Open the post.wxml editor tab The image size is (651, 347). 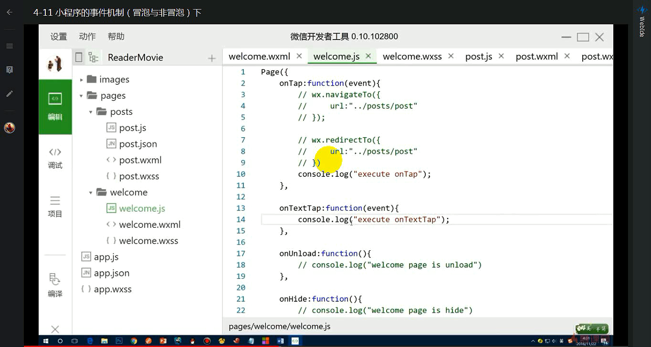point(537,56)
